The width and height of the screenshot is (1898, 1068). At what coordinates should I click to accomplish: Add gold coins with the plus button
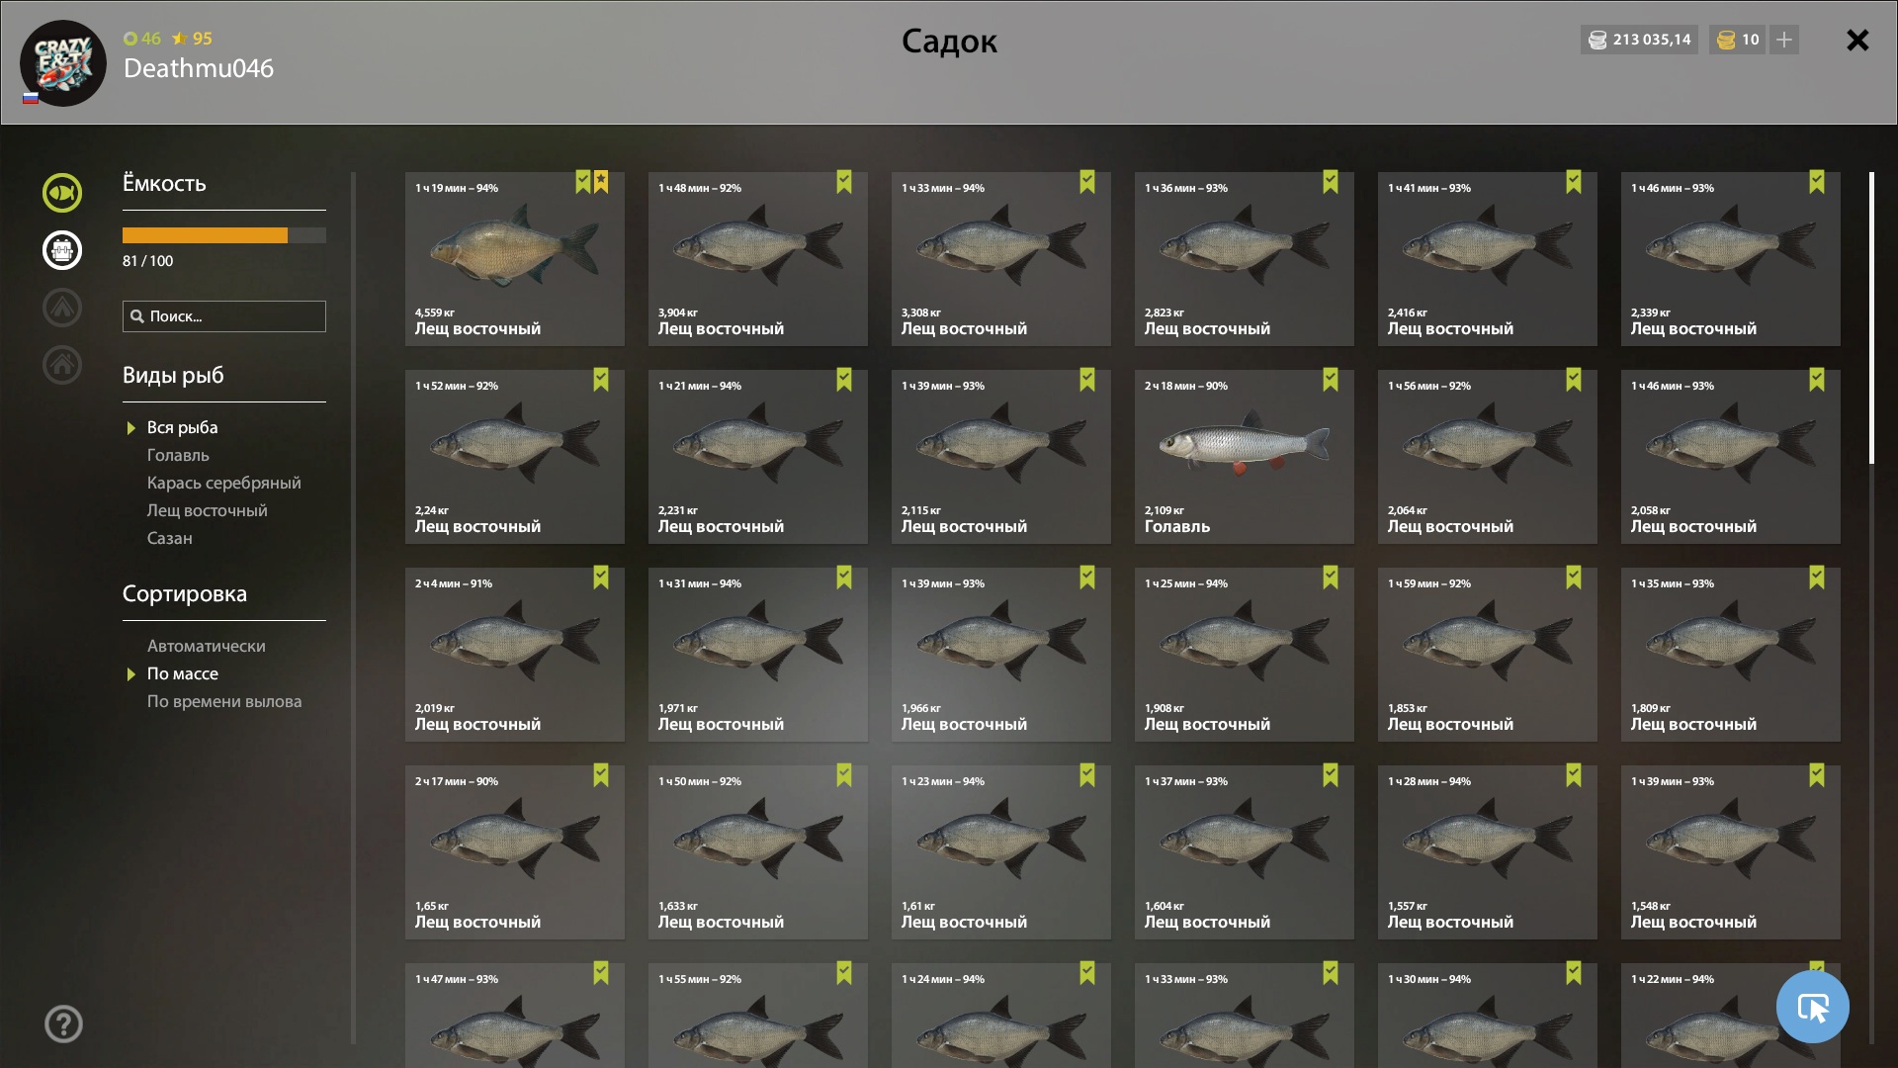tap(1784, 40)
